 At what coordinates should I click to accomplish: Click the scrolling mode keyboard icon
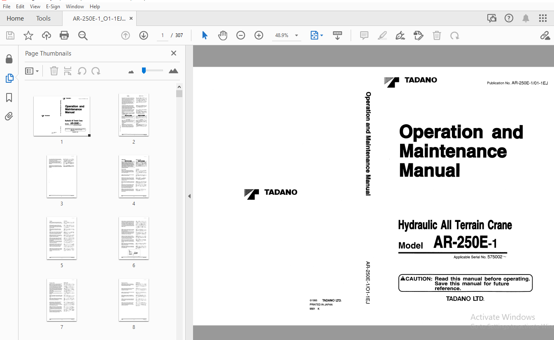(x=338, y=35)
